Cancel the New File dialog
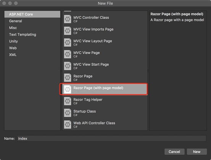The width and height of the screenshot is (211, 160). [174, 152]
